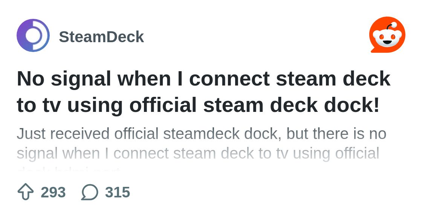Upvote the post with the arrow icon

(26, 192)
